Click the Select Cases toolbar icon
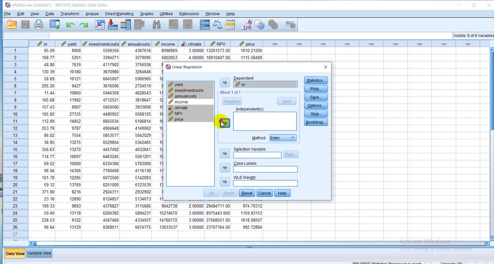 click(230, 25)
